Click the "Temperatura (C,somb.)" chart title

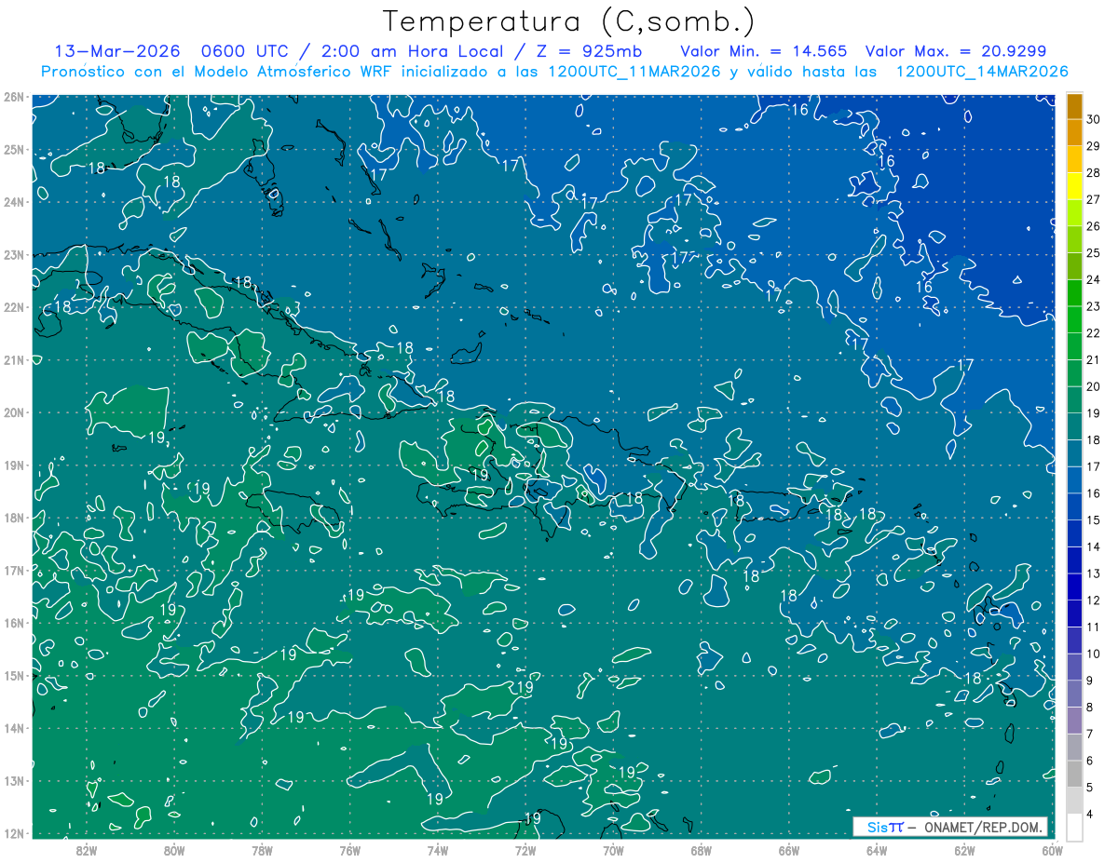tap(568, 21)
